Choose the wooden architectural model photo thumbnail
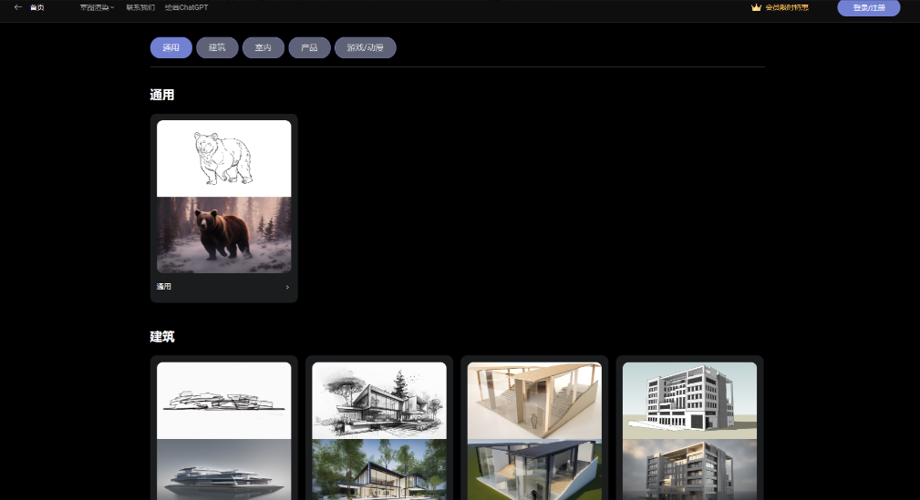 click(x=533, y=400)
